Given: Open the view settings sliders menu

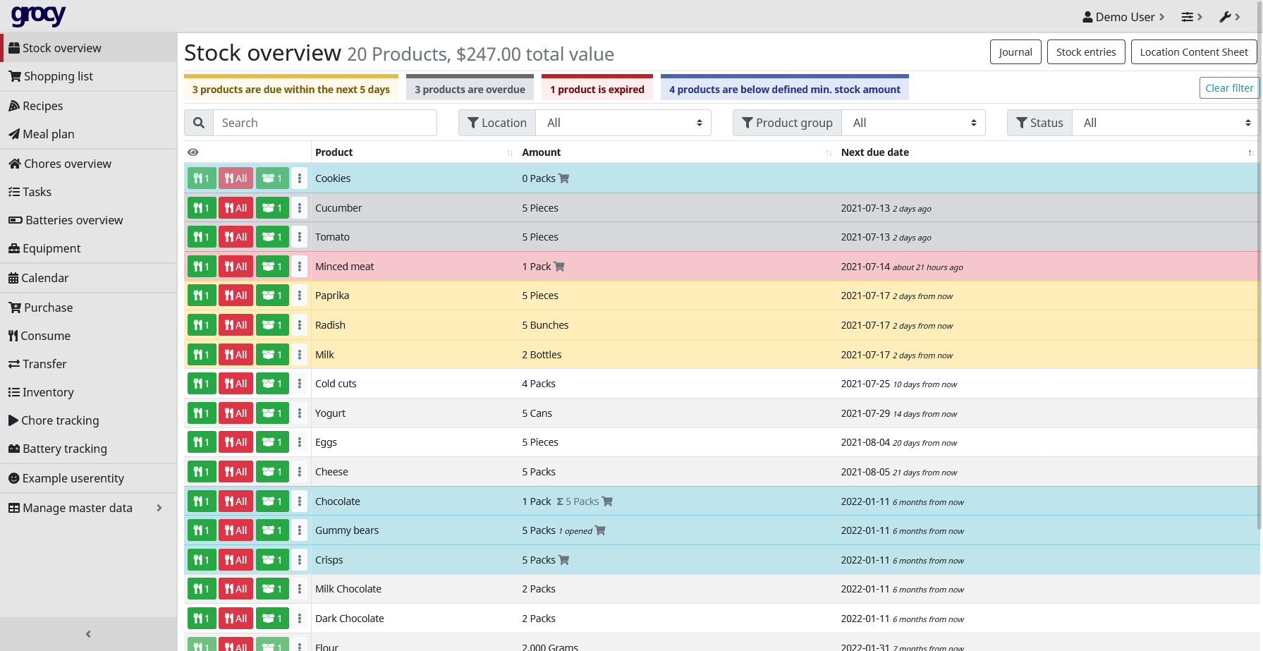Looking at the screenshot, I should (1191, 17).
